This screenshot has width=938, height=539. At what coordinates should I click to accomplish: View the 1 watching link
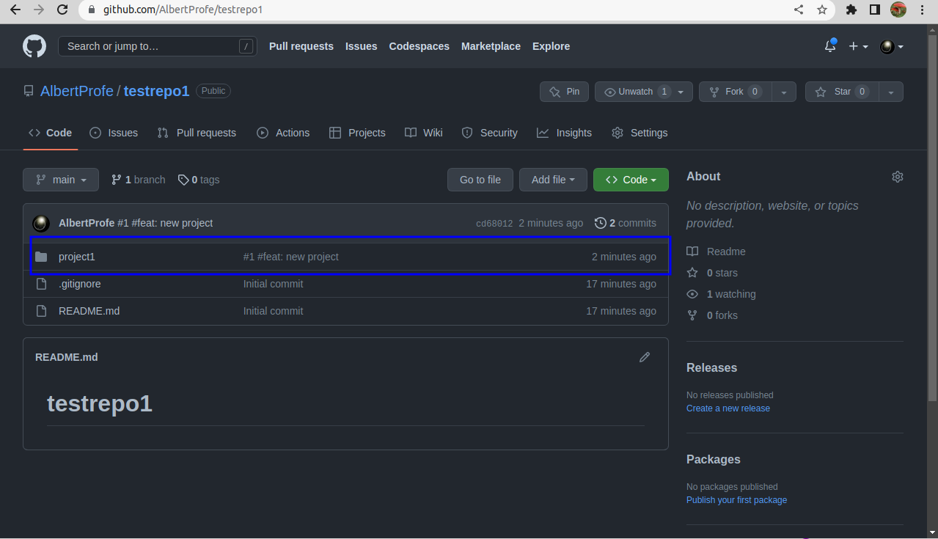pyautogui.click(x=721, y=294)
